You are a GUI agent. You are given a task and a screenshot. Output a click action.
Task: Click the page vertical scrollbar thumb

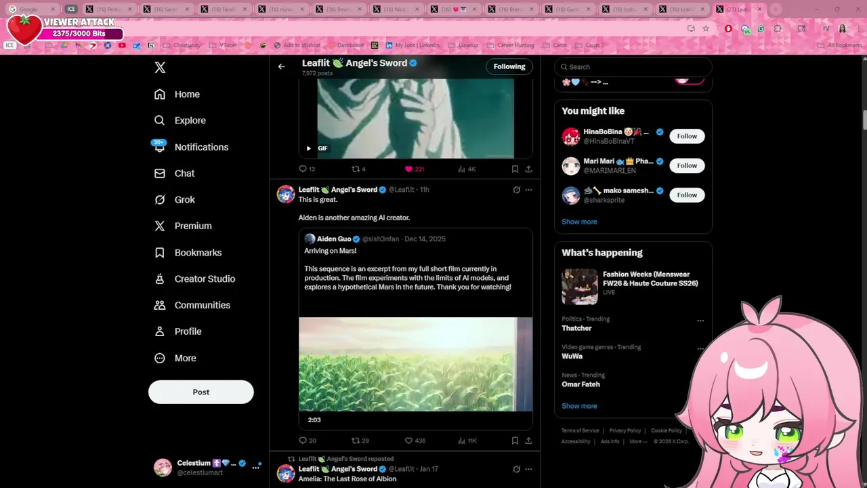(864, 119)
